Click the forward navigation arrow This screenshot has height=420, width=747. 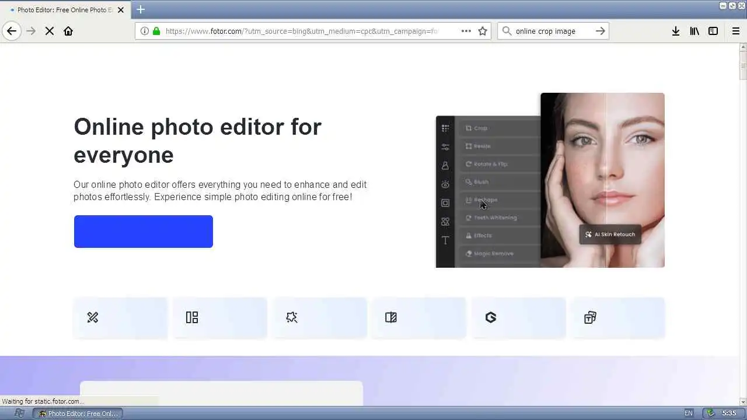31,31
